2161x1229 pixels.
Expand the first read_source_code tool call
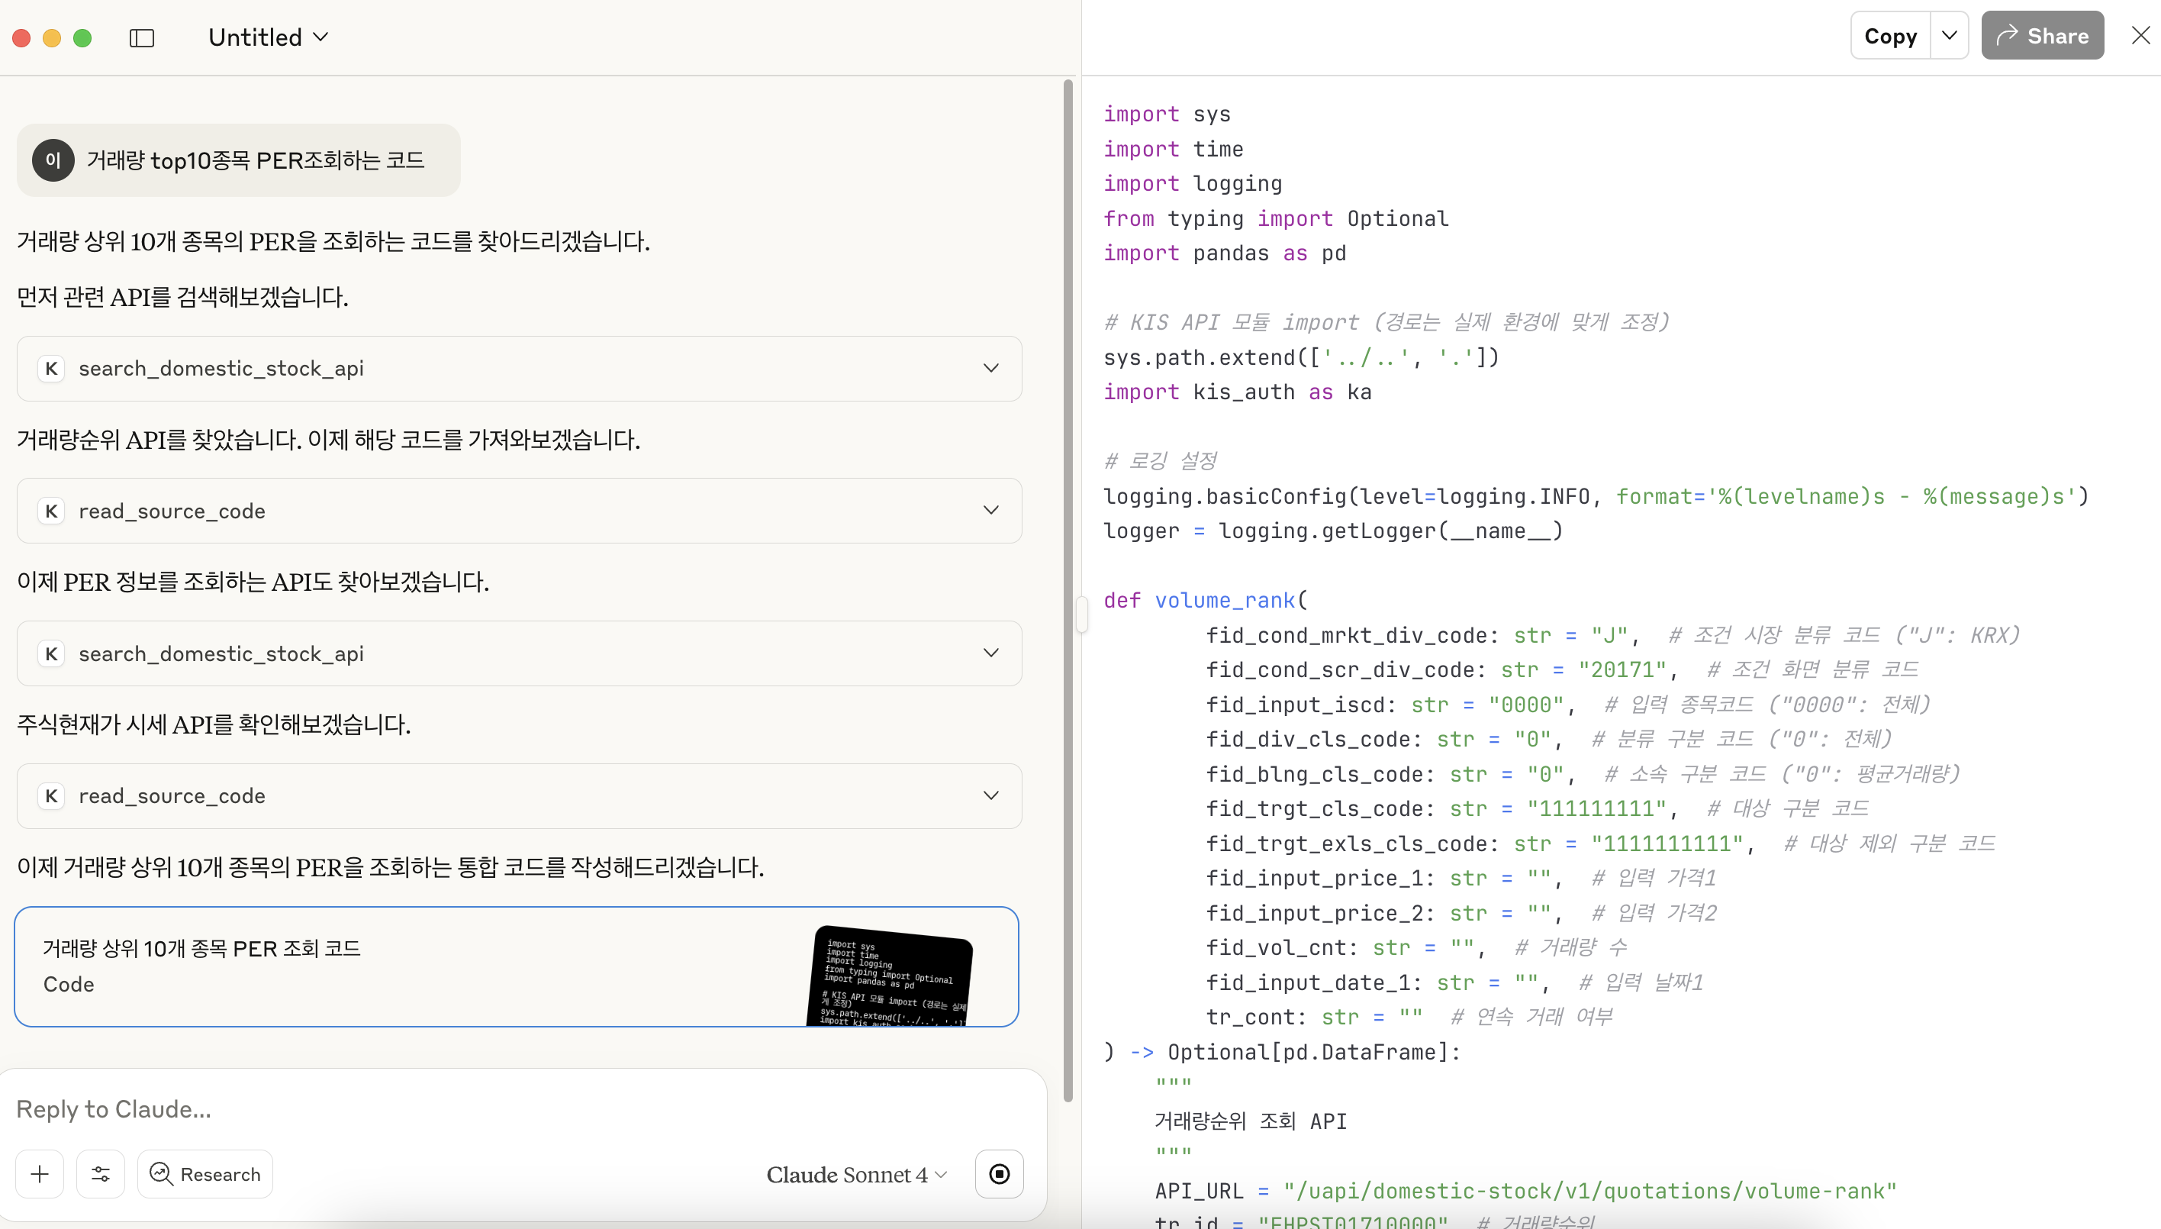coord(519,511)
